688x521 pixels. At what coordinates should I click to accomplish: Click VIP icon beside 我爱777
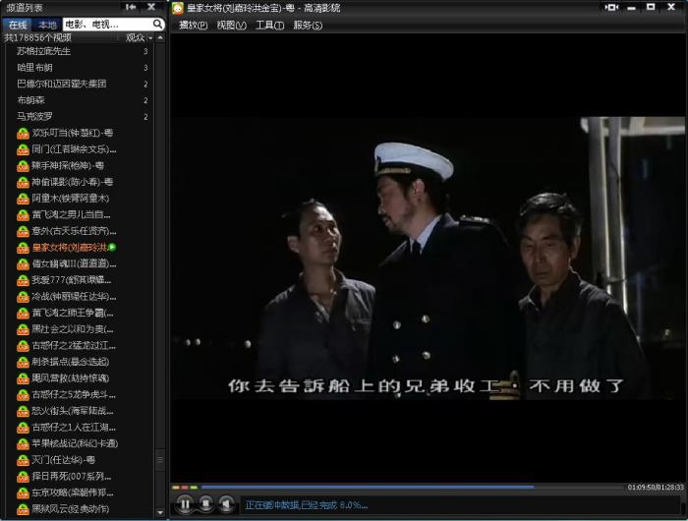click(x=23, y=280)
